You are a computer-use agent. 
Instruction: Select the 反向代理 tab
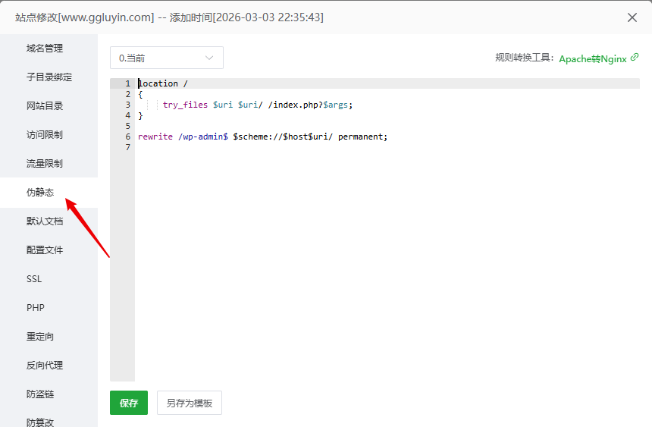45,366
